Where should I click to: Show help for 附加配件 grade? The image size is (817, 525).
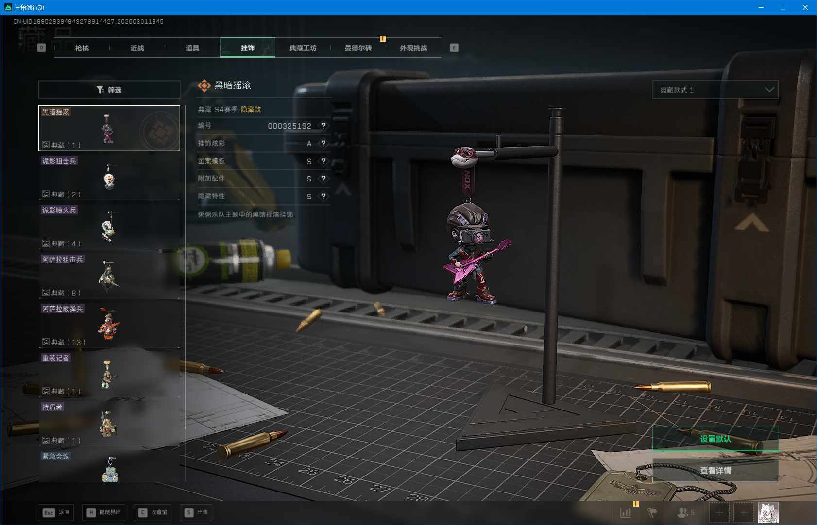(323, 179)
